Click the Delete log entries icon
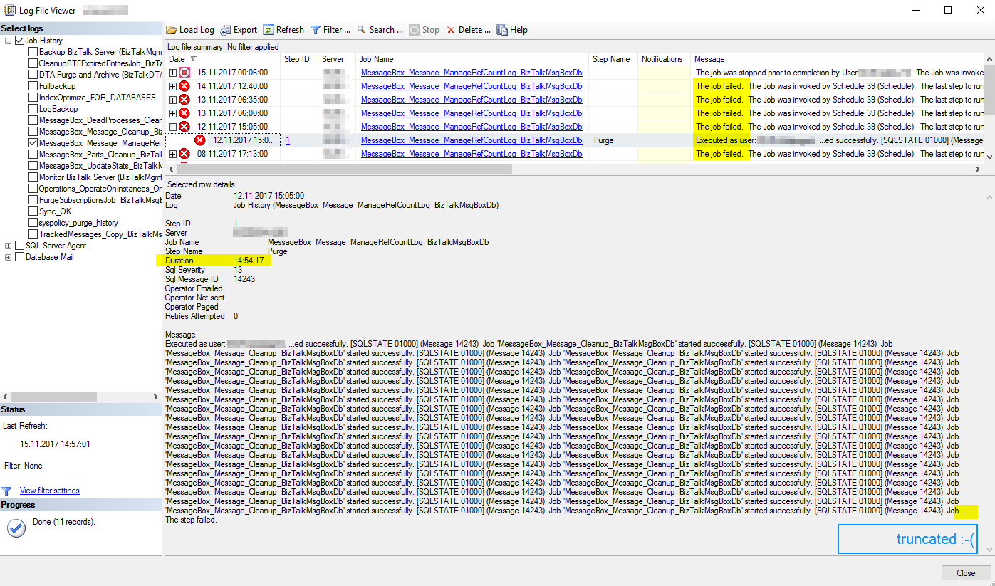This screenshot has height=586, width=995. (452, 29)
